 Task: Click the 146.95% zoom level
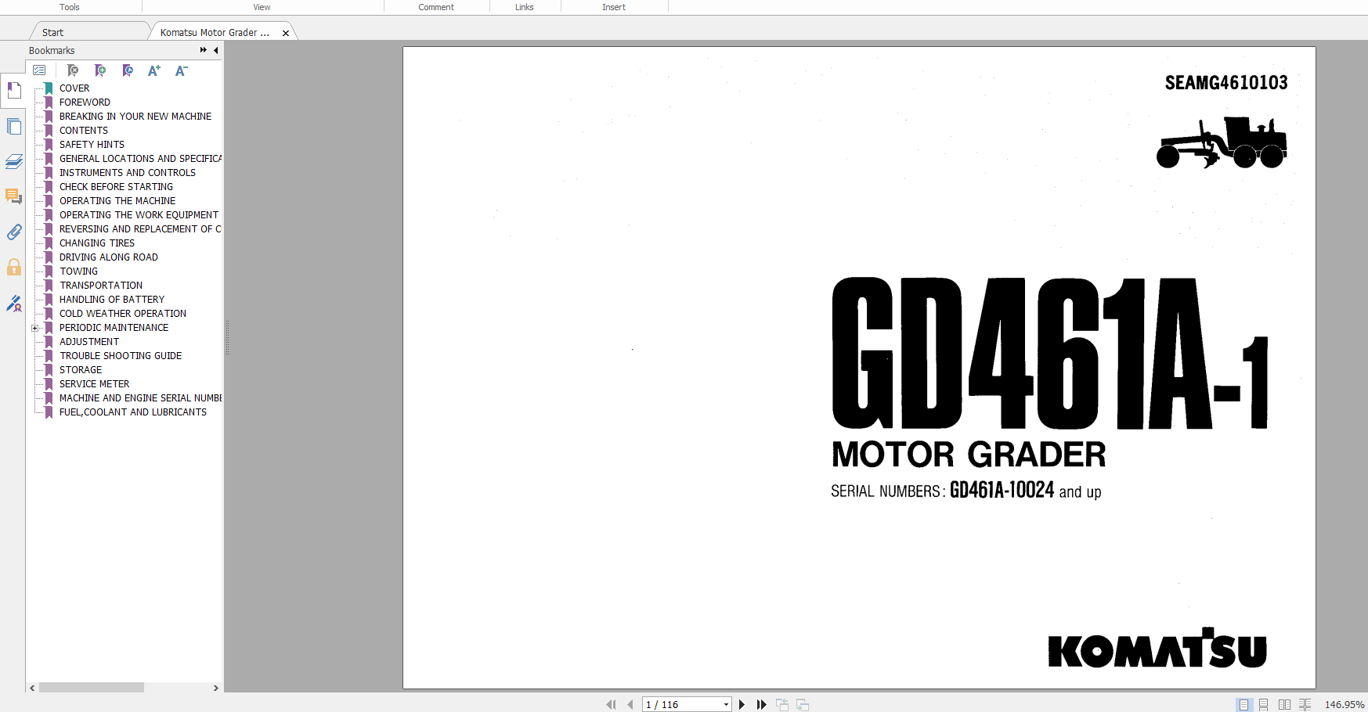click(x=1344, y=705)
